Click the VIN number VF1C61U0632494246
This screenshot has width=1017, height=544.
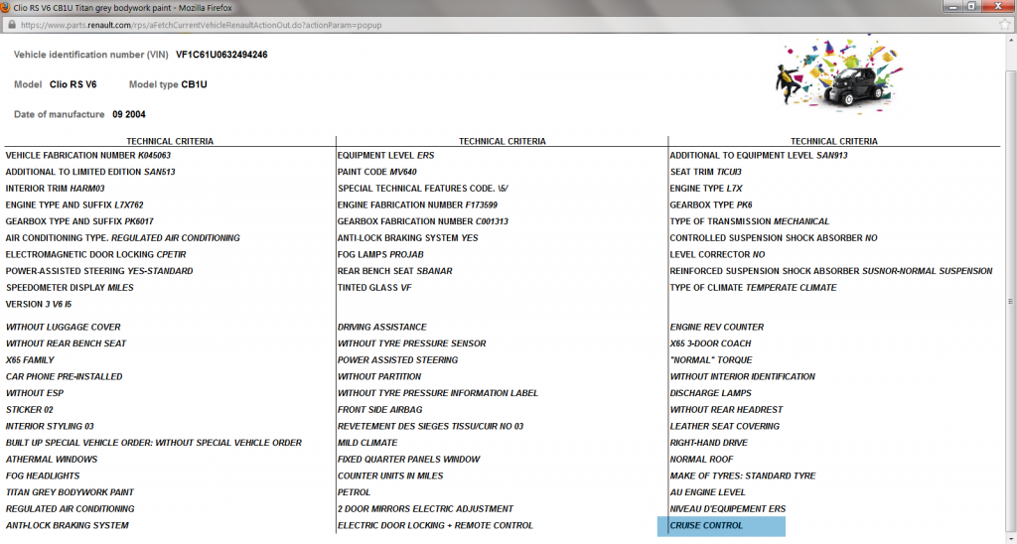coord(221,55)
